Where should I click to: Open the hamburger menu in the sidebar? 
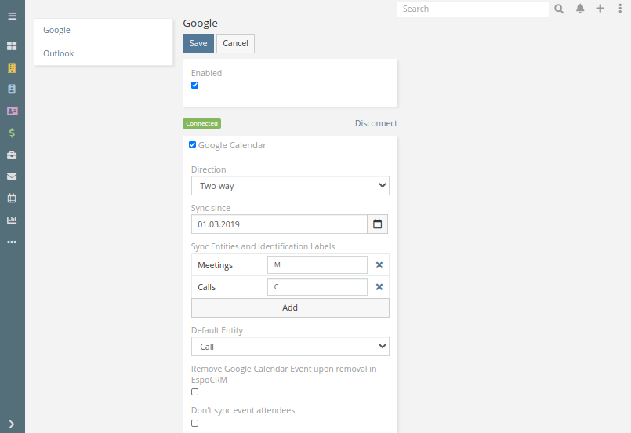pos(12,16)
